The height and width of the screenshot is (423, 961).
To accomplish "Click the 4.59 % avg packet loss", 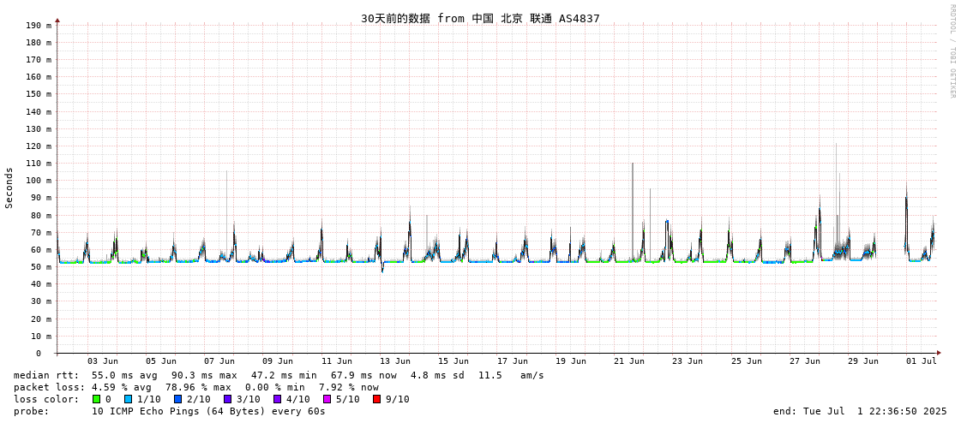I will [x=124, y=388].
